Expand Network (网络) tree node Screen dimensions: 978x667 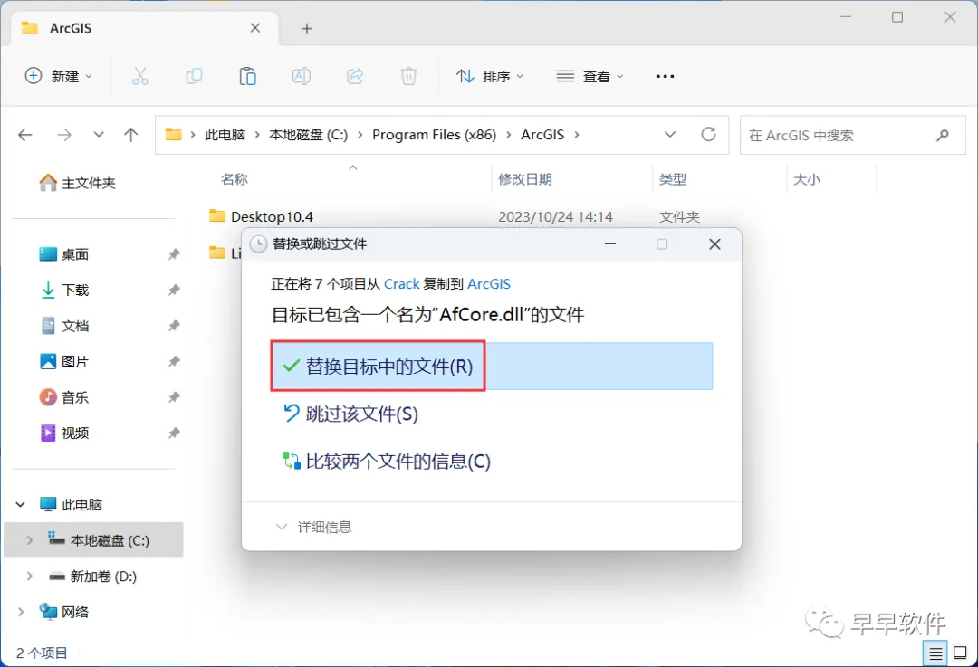point(21,612)
